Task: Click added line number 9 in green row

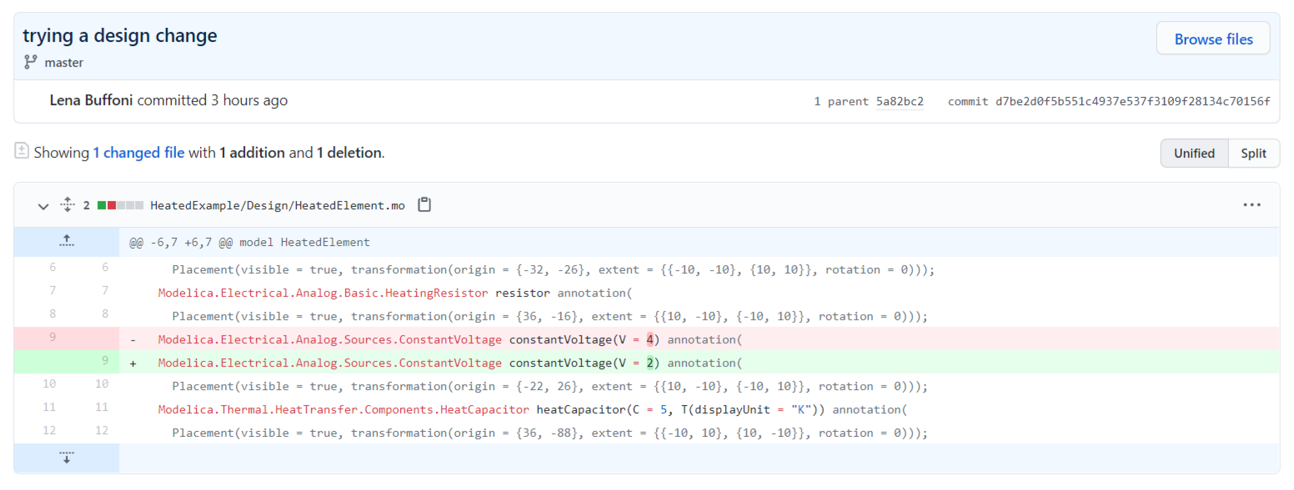Action: [104, 360]
